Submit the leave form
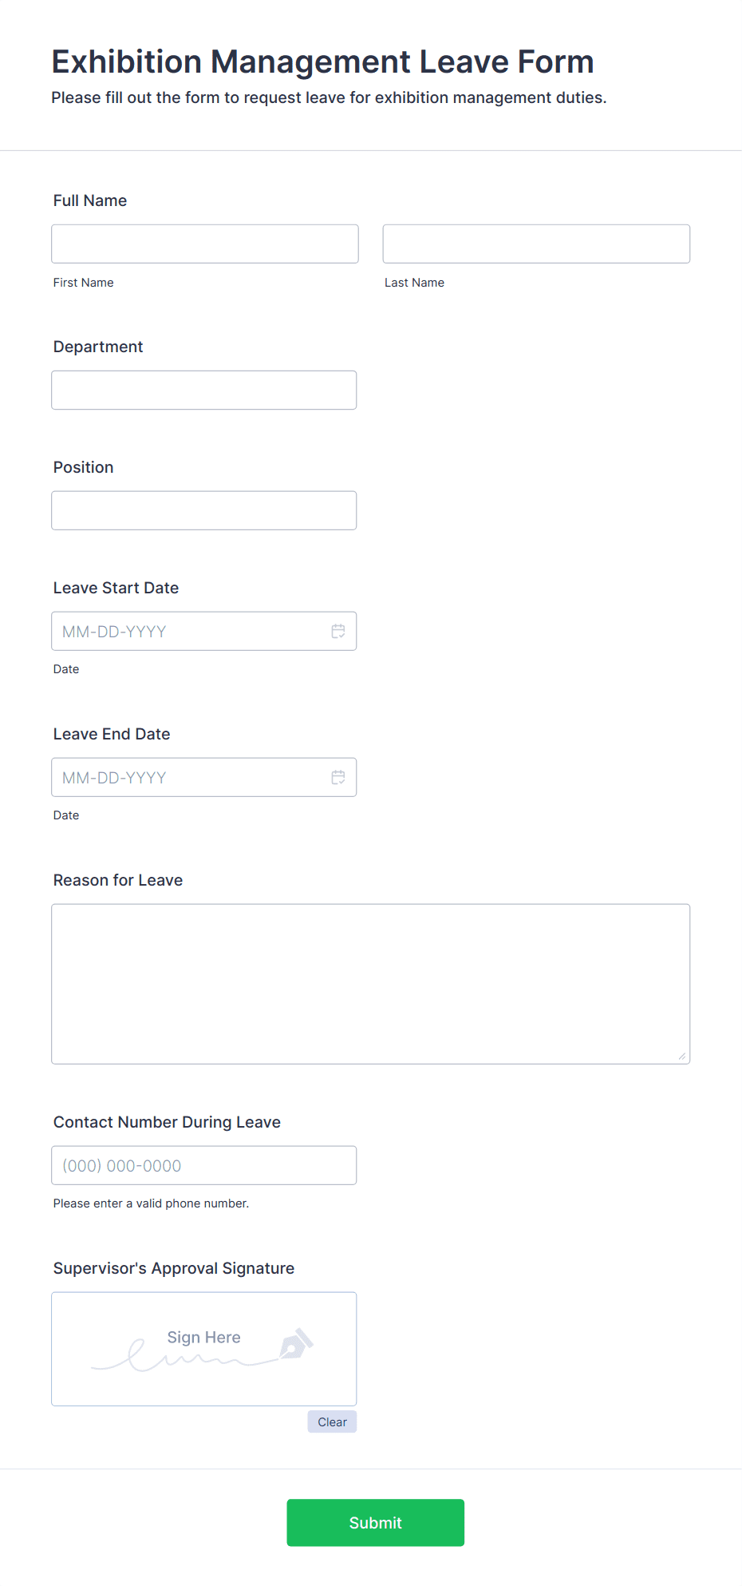The width and height of the screenshot is (742, 1586). tap(376, 1522)
